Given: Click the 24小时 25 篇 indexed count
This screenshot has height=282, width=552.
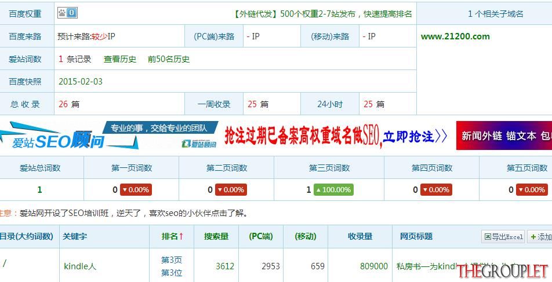Looking at the screenshot, I should [x=374, y=104].
